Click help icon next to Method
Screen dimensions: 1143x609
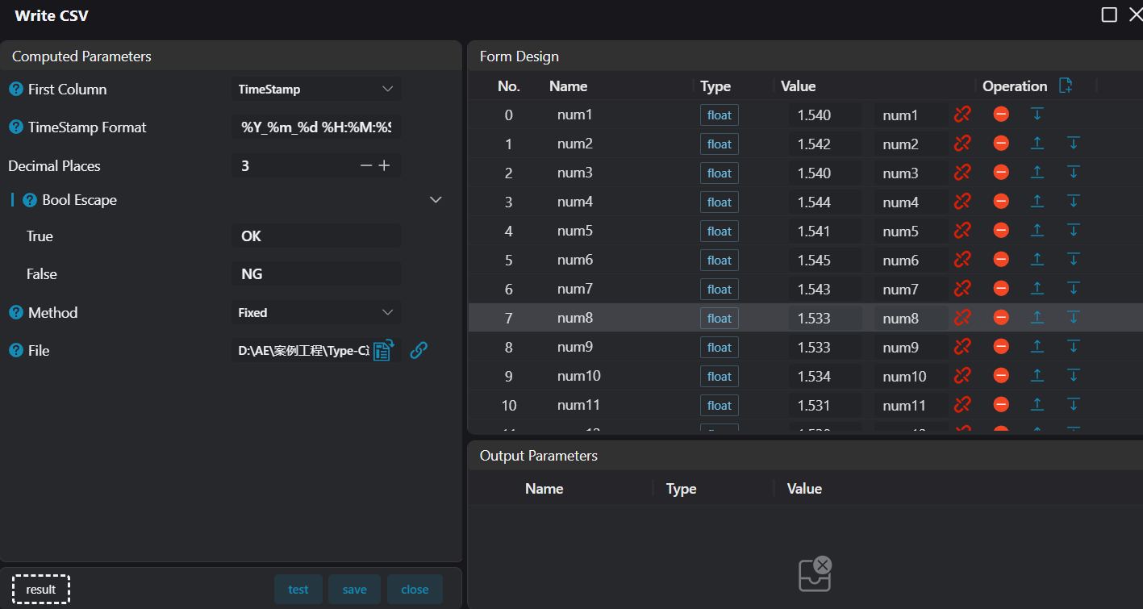(x=16, y=313)
